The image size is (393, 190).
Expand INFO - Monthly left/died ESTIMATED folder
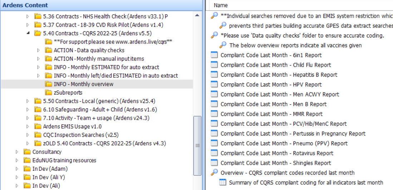coord(39,76)
